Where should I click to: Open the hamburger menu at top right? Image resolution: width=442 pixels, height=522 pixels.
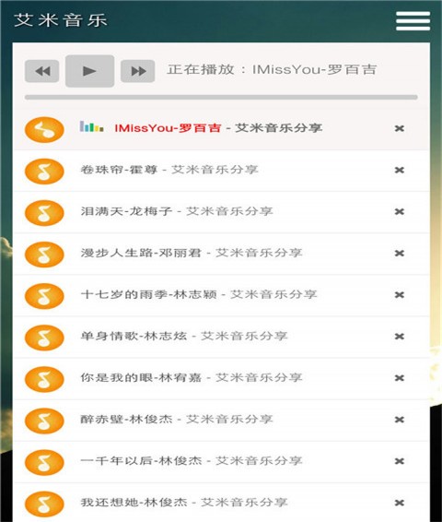click(x=413, y=20)
